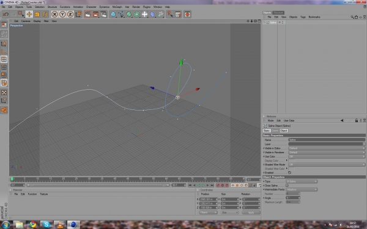The width and height of the screenshot is (367, 229).
Task: Click the coordinate system cube icon
Action: pos(78,14)
